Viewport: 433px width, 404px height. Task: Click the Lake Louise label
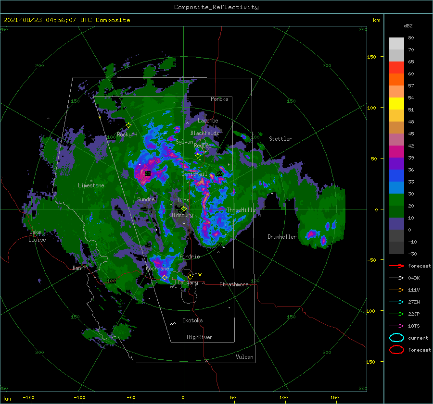(x=37, y=236)
